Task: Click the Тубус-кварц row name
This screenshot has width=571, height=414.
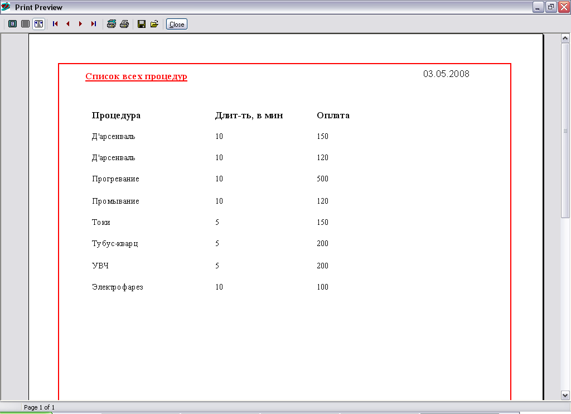Action: 115,243
